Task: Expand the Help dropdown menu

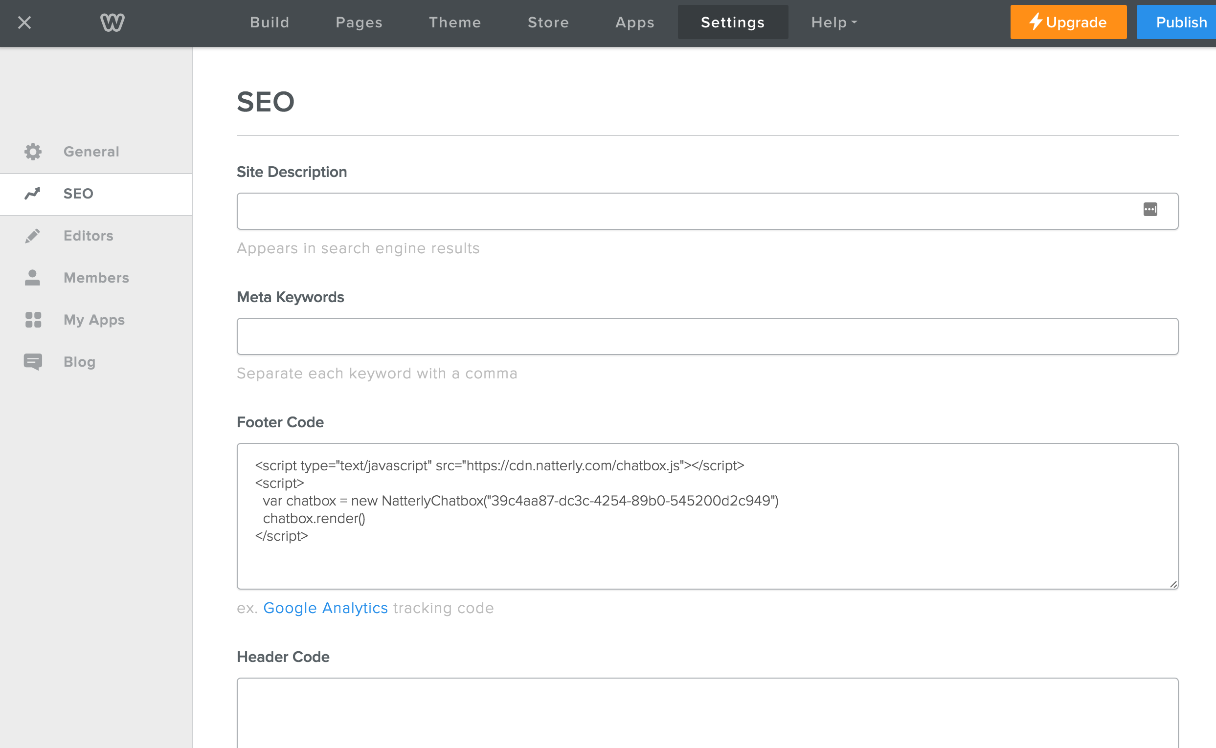Action: [x=834, y=22]
